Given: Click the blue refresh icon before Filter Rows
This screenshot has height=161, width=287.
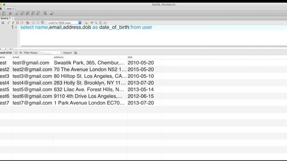Looking at the screenshot, I should (21, 53).
